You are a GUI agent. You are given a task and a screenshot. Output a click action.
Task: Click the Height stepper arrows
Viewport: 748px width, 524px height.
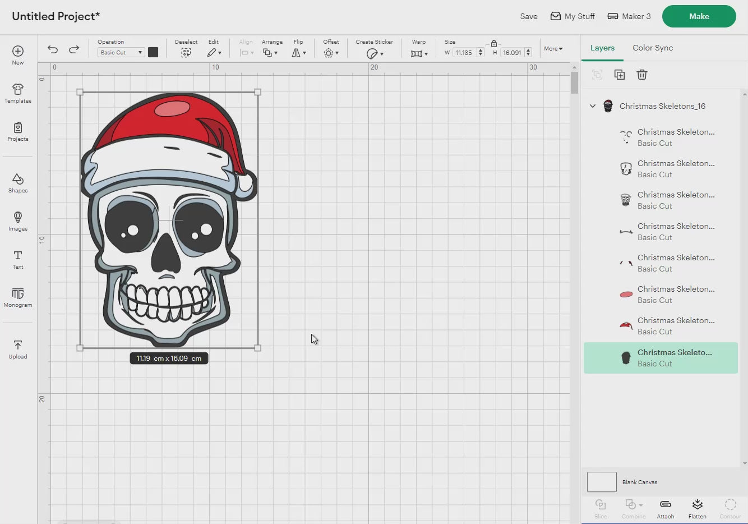coord(528,52)
